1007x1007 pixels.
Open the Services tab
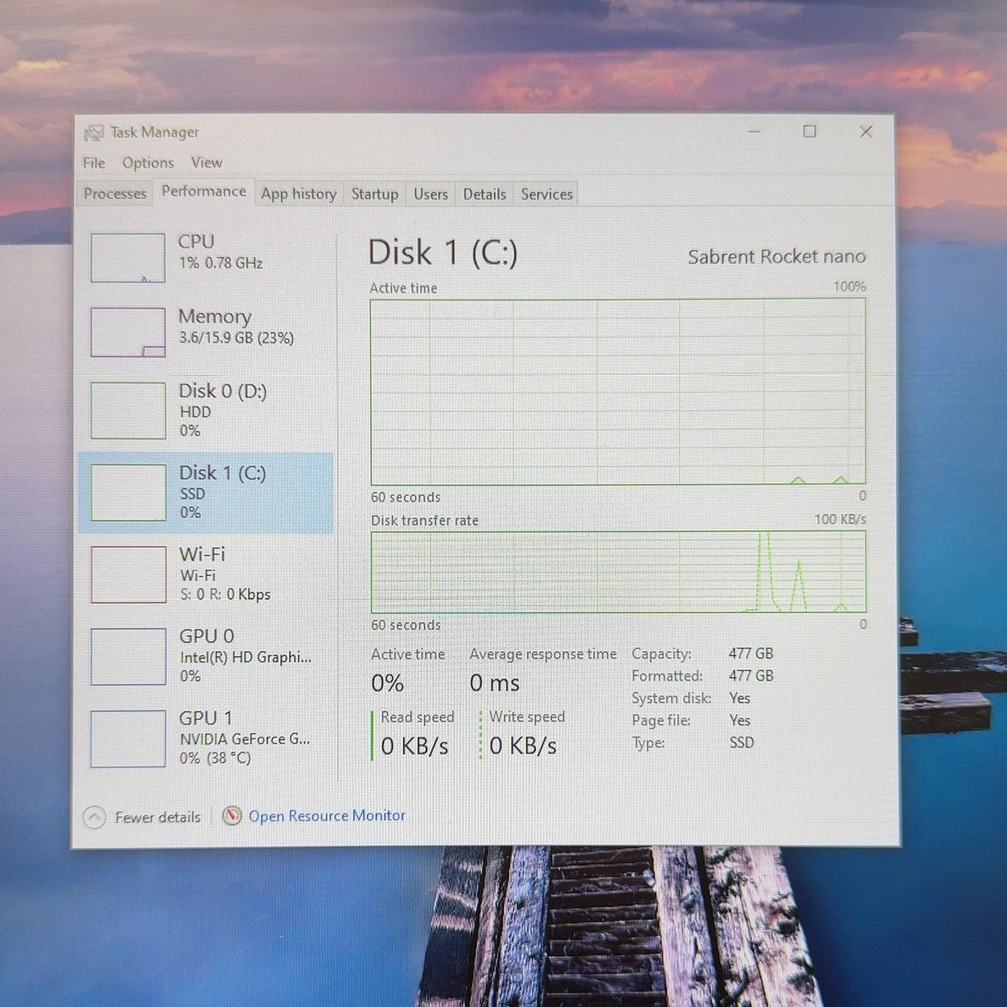point(546,194)
